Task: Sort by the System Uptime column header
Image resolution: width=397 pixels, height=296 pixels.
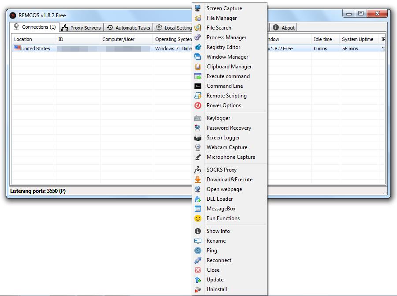Action: [x=357, y=39]
